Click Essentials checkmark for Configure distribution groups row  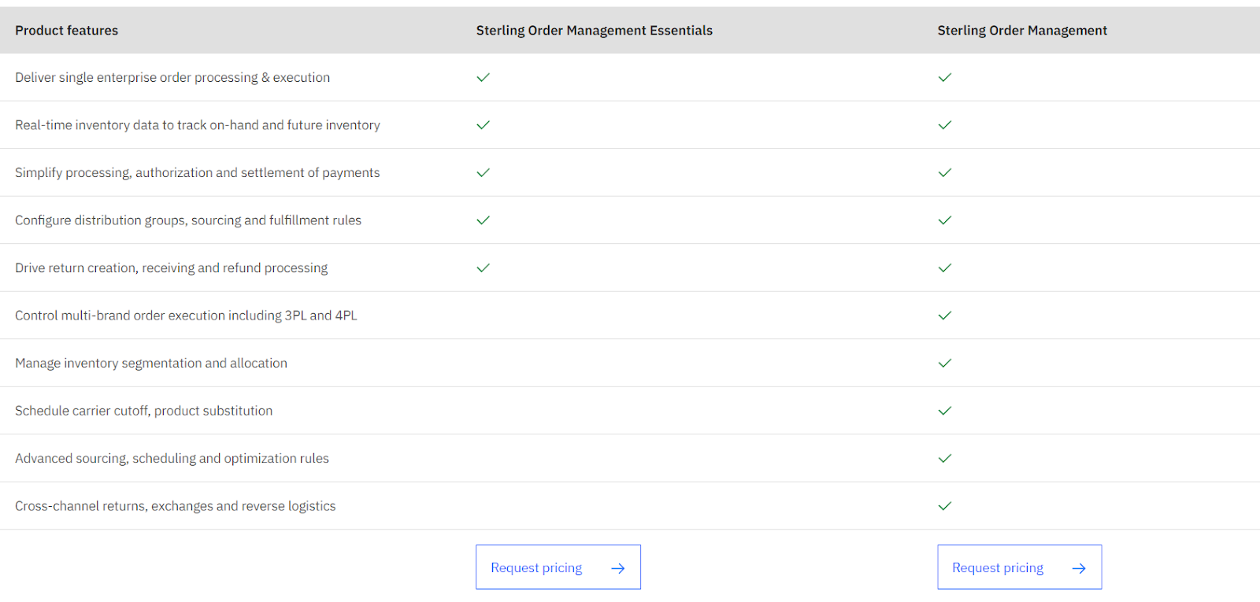click(484, 220)
